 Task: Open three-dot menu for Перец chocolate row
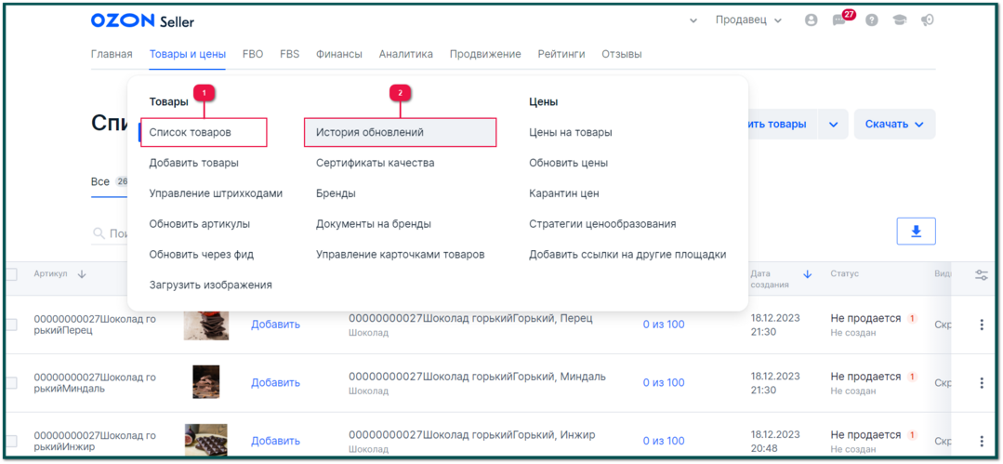click(x=982, y=325)
